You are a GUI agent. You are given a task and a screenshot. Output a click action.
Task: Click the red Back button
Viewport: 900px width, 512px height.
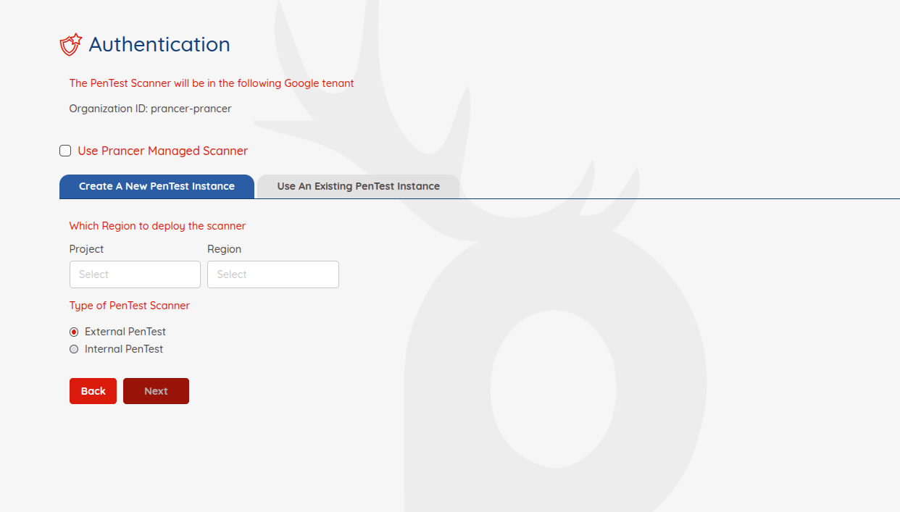(93, 391)
